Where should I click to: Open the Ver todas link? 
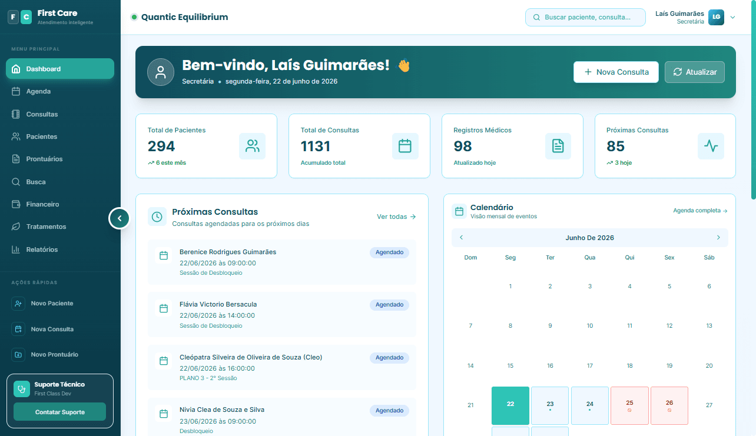click(396, 217)
